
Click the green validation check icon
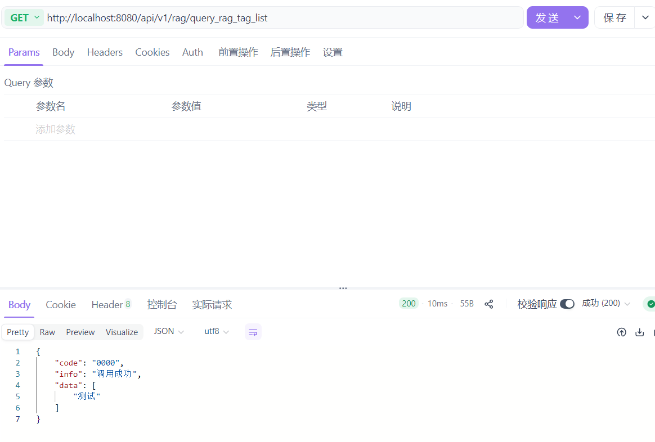coord(650,304)
